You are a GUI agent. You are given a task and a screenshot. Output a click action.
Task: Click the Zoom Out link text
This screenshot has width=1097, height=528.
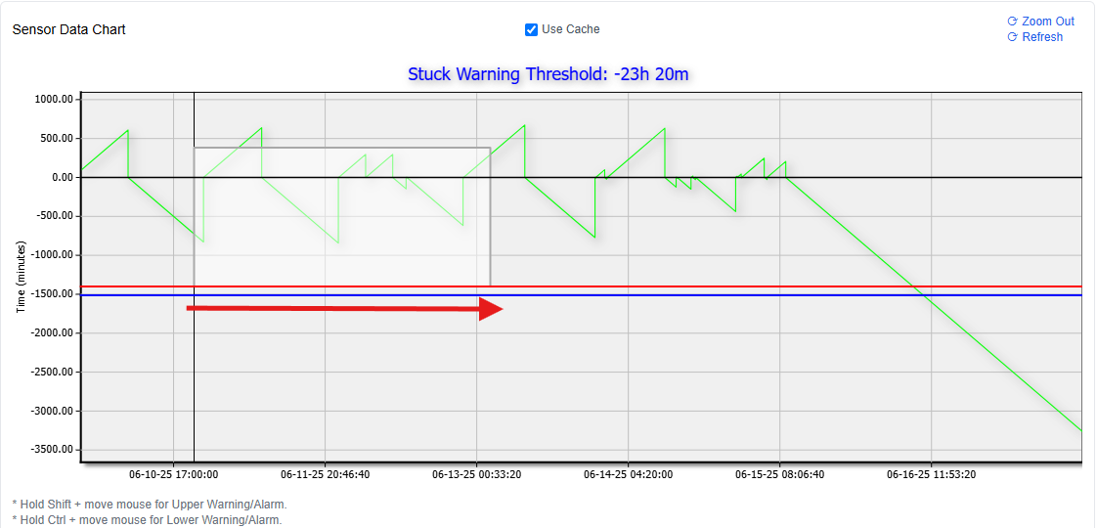(x=1047, y=22)
